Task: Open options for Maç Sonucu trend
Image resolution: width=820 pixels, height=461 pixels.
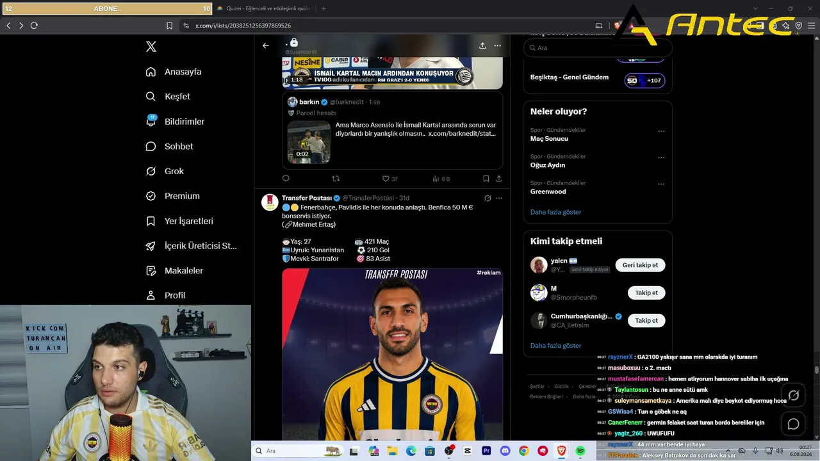Action: coord(661,131)
